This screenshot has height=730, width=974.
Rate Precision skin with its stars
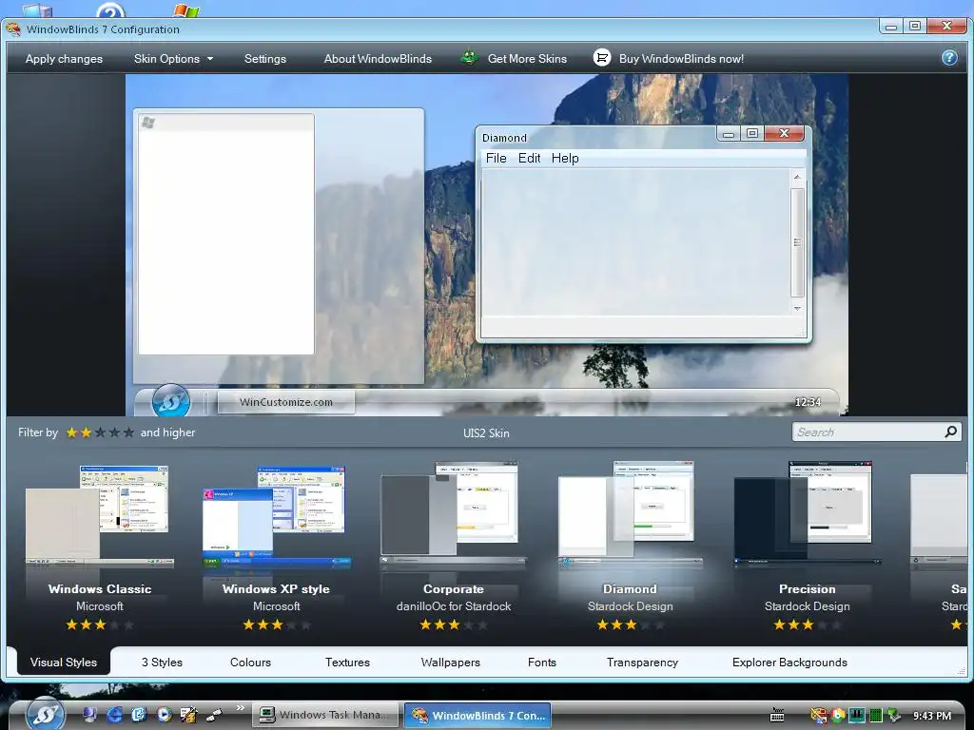tap(807, 624)
